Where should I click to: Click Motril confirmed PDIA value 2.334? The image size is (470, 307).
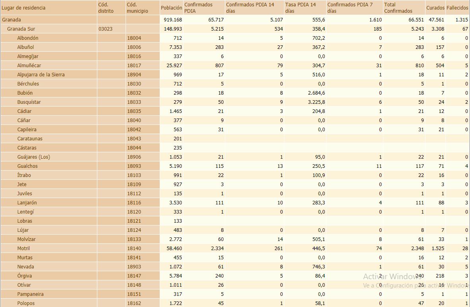[x=217, y=249]
